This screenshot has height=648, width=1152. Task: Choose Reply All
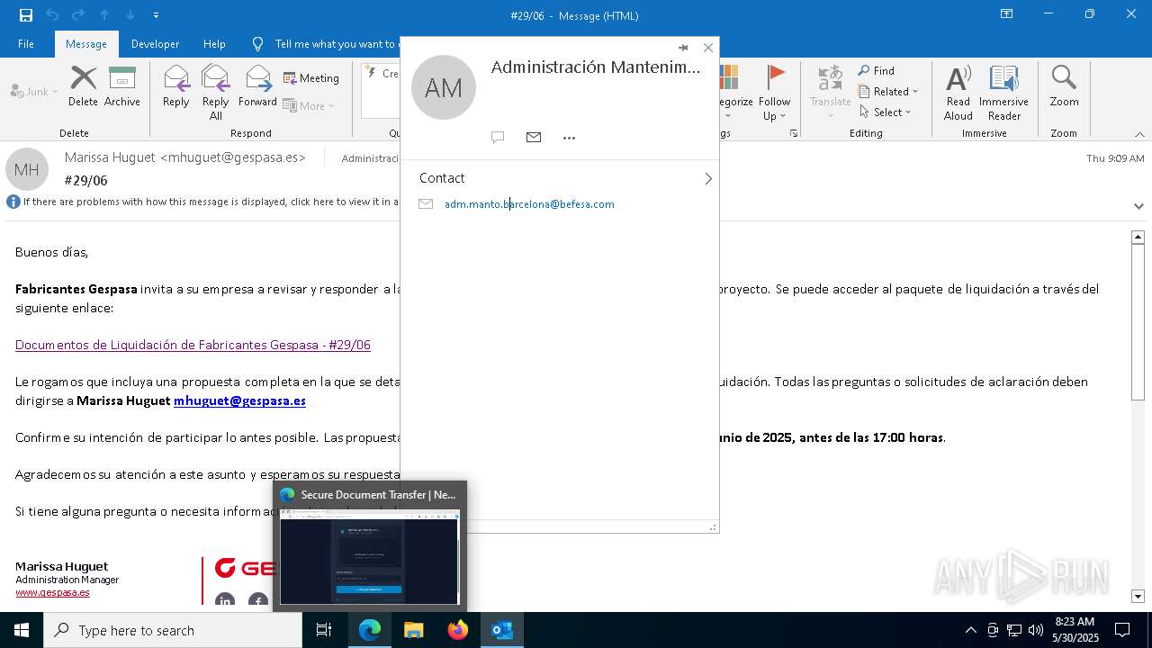[216, 92]
